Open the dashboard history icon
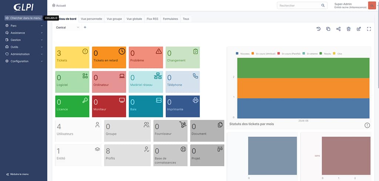 318,29
